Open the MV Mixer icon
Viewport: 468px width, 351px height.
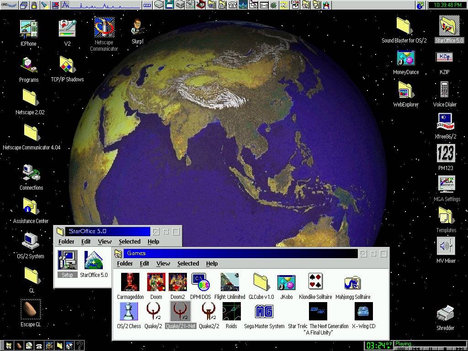pyautogui.click(x=446, y=250)
